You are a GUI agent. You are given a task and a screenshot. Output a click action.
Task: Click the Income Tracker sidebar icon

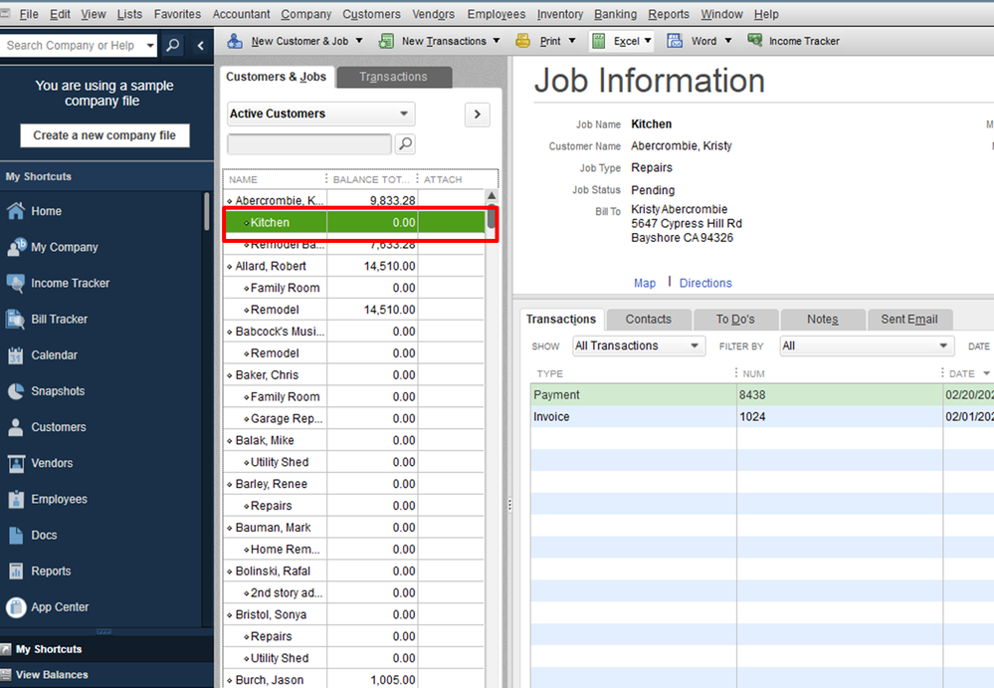[x=16, y=284]
